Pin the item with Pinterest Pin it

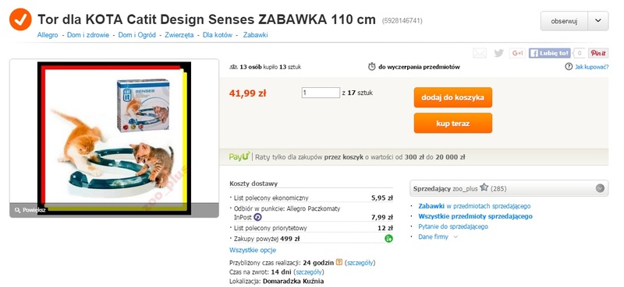pyautogui.click(x=598, y=53)
